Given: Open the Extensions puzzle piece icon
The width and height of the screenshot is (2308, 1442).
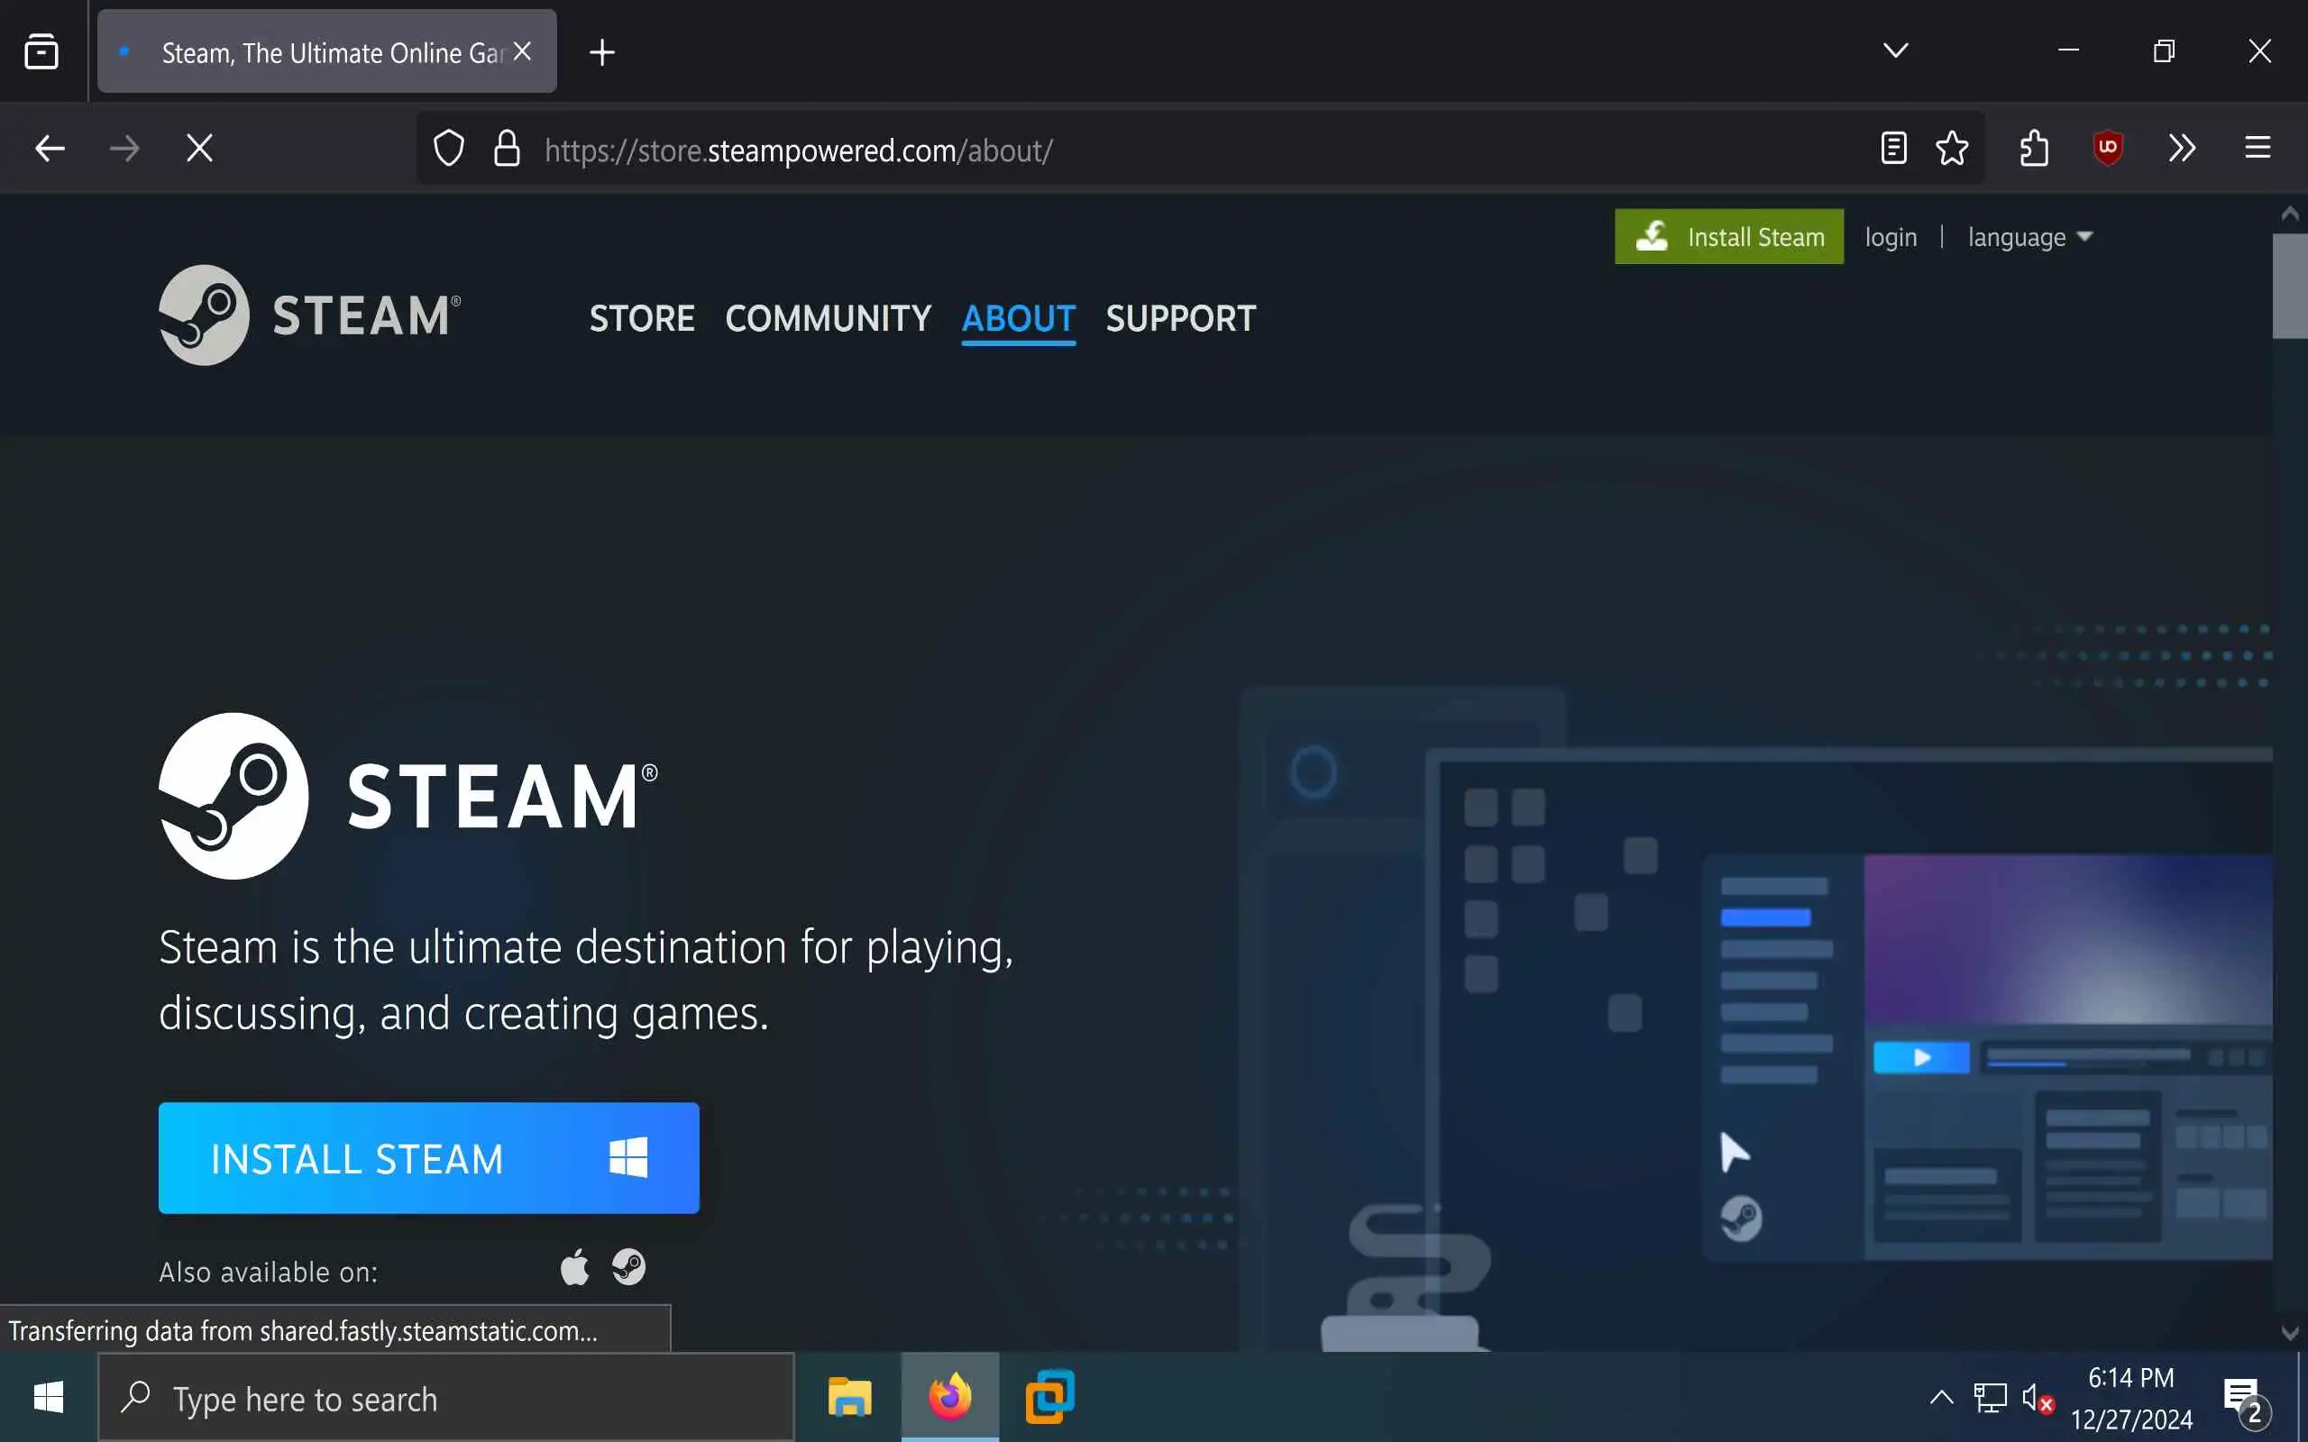Looking at the screenshot, I should [2033, 148].
